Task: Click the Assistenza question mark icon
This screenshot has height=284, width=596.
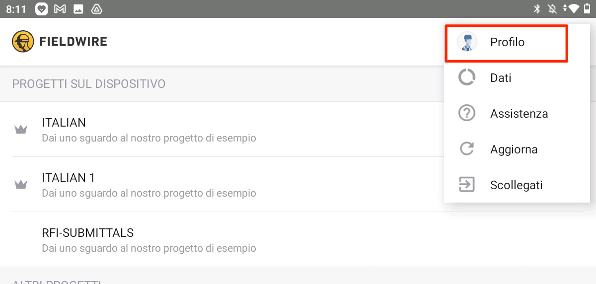Action: coord(467,113)
